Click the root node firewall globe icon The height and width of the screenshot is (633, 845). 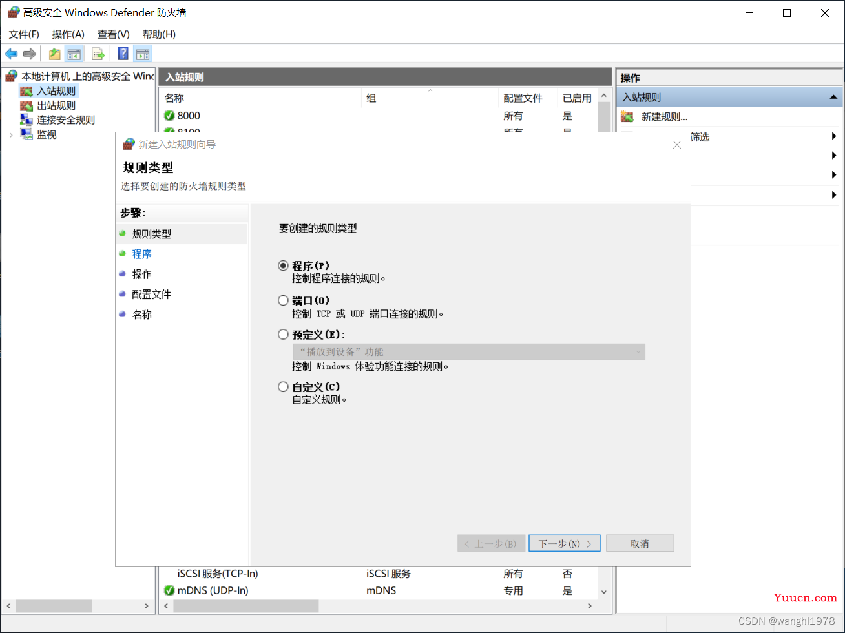click(x=12, y=76)
